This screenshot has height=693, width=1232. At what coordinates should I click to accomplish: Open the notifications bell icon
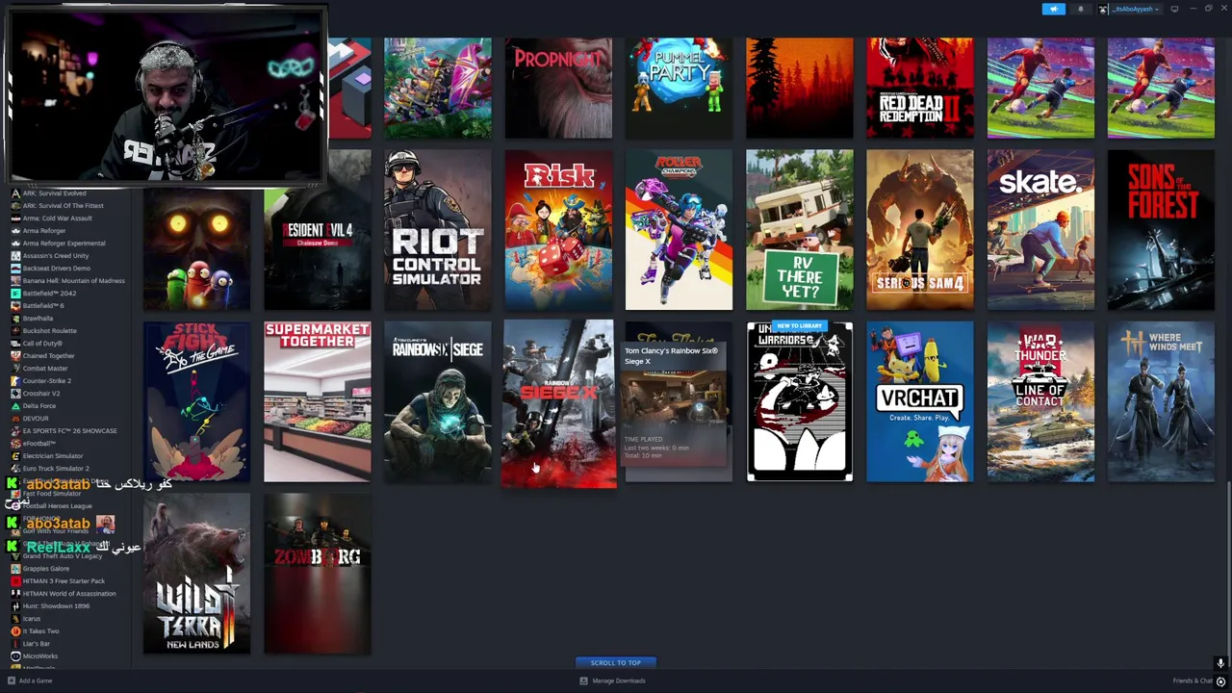(1080, 9)
